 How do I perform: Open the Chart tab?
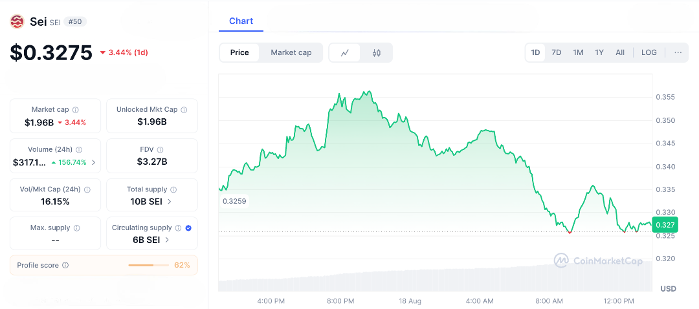[x=241, y=21]
